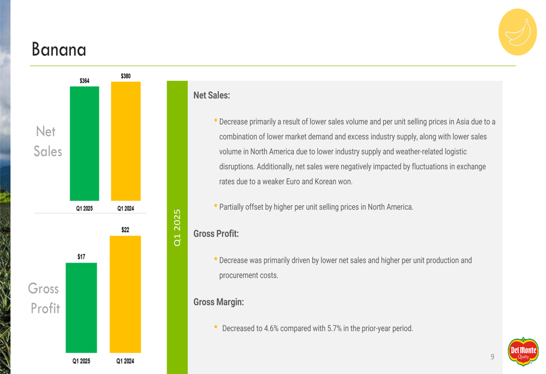Click the yellow banana icon
The width and height of the screenshot is (546, 374).
(x=518, y=32)
